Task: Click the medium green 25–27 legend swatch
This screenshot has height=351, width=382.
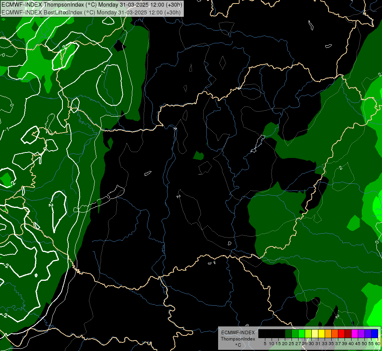Action: [x=295, y=334]
